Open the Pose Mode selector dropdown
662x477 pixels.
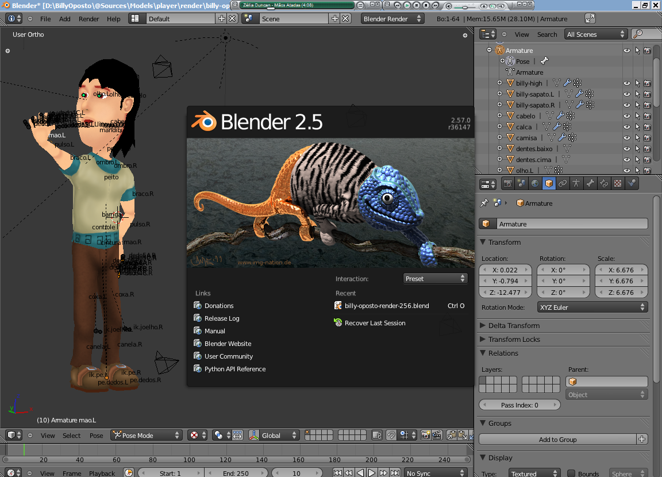(147, 435)
